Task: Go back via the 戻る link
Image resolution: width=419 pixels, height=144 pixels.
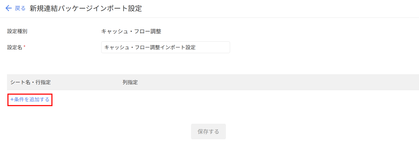Action: 20,8
